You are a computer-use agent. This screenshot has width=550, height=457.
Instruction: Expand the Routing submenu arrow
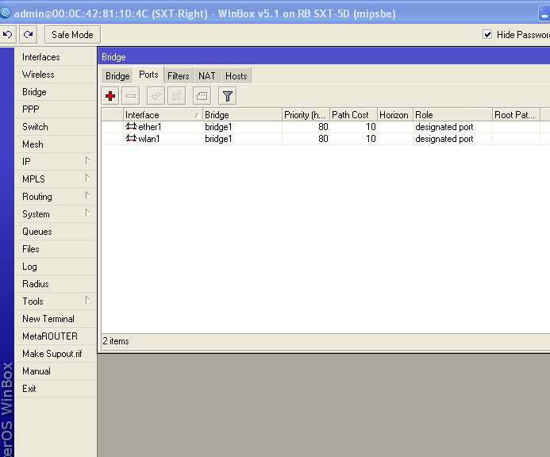tap(87, 195)
